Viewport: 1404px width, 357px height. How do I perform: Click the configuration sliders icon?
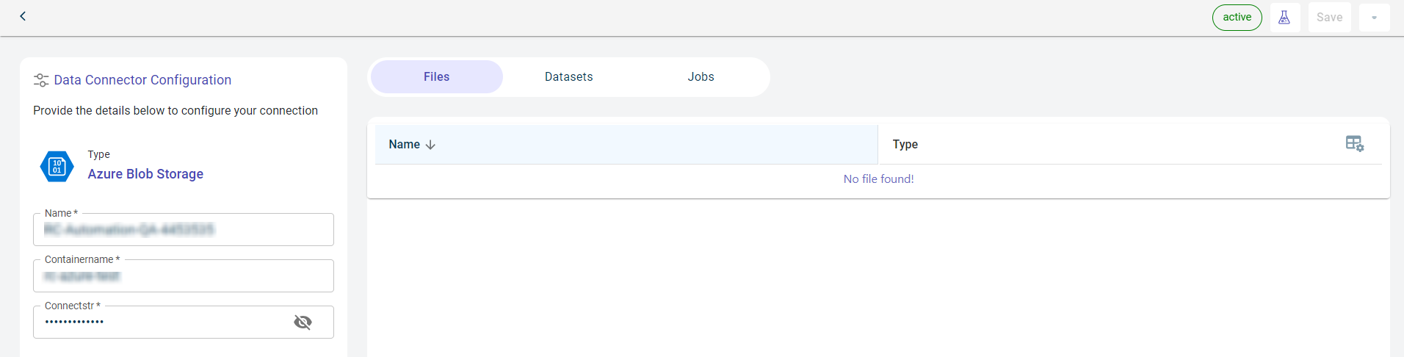41,80
